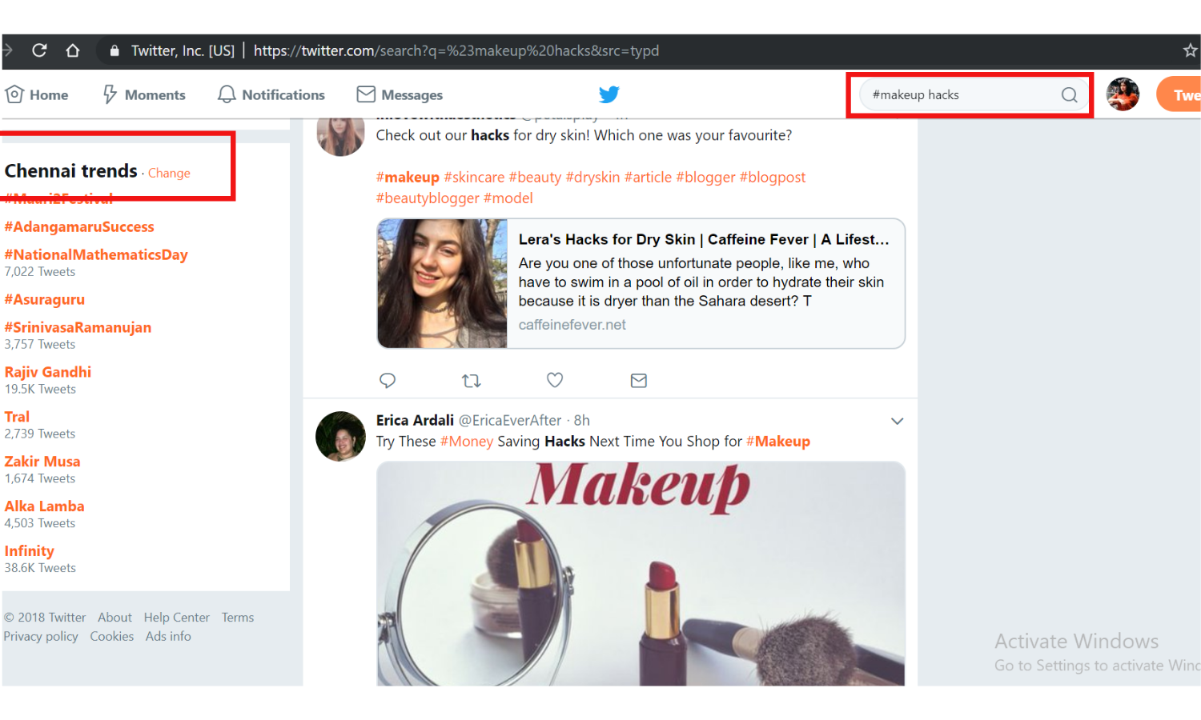This screenshot has width=1201, height=720.
Task: Open the profile avatar menu
Action: click(x=1123, y=94)
